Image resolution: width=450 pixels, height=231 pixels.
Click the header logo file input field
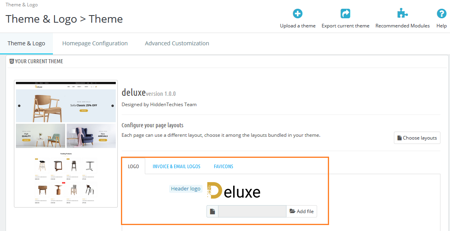(x=252, y=212)
